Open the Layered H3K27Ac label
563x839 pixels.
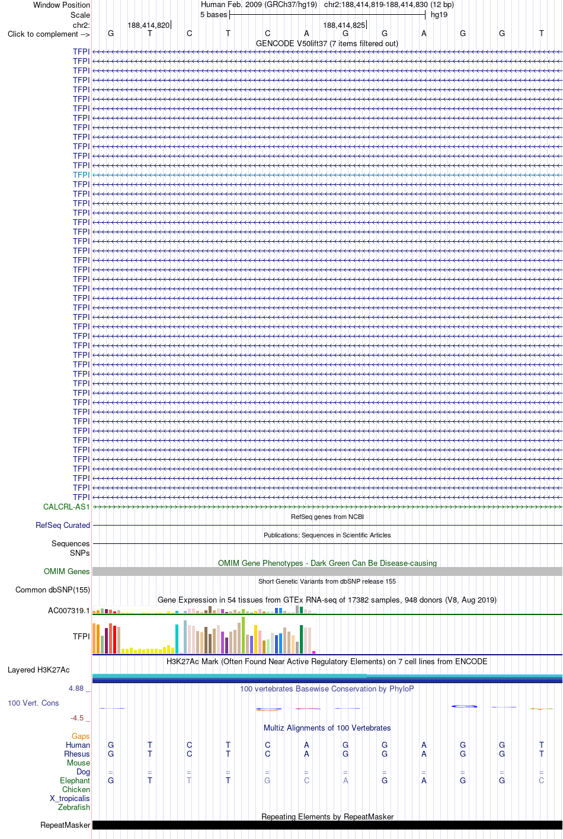point(39,670)
